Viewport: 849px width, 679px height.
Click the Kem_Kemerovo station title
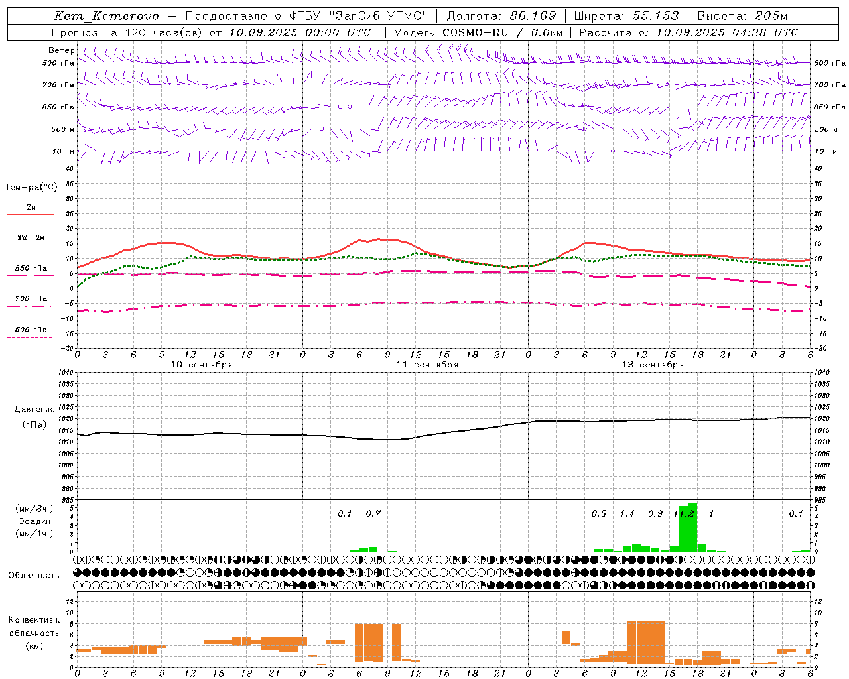coord(106,16)
